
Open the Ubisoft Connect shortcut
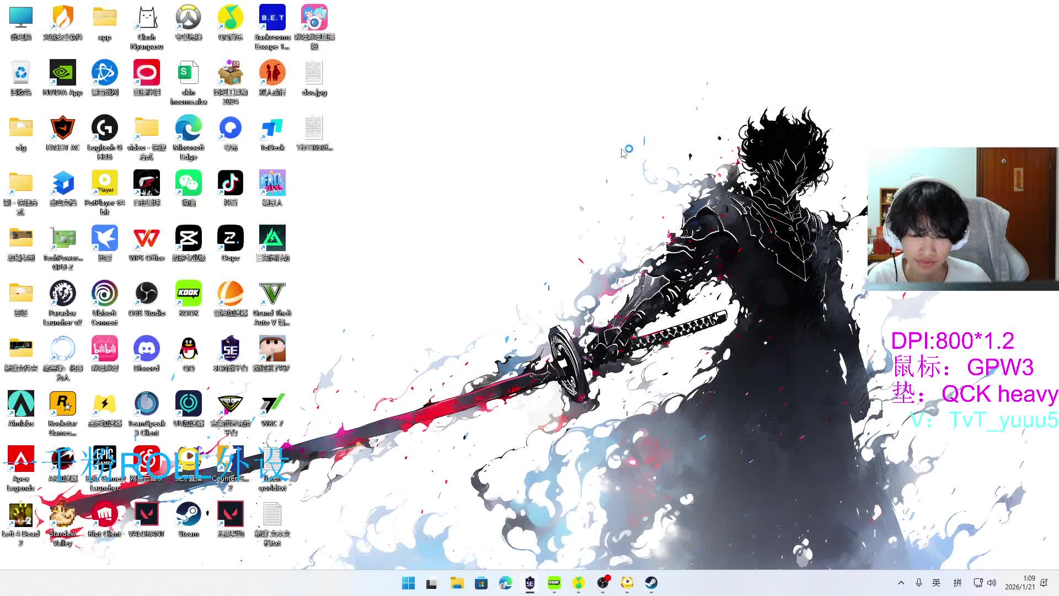tap(104, 294)
